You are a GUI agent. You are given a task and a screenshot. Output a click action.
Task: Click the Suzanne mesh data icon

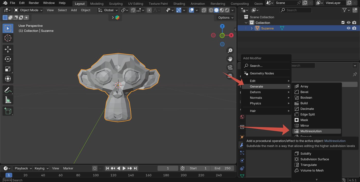pos(282,28)
